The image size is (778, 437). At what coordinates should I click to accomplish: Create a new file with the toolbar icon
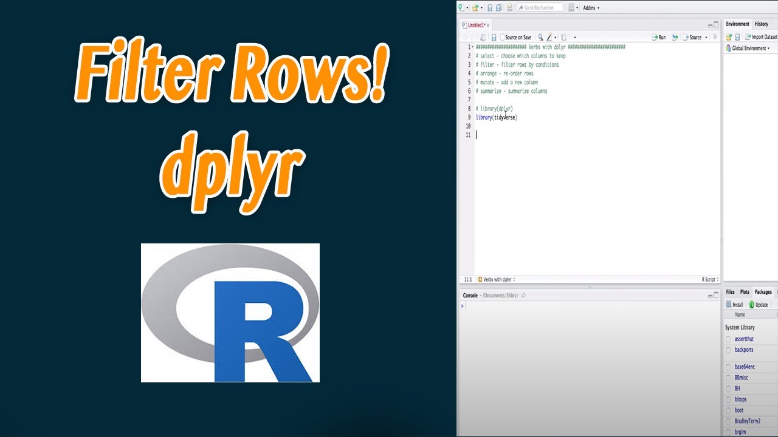(x=461, y=7)
